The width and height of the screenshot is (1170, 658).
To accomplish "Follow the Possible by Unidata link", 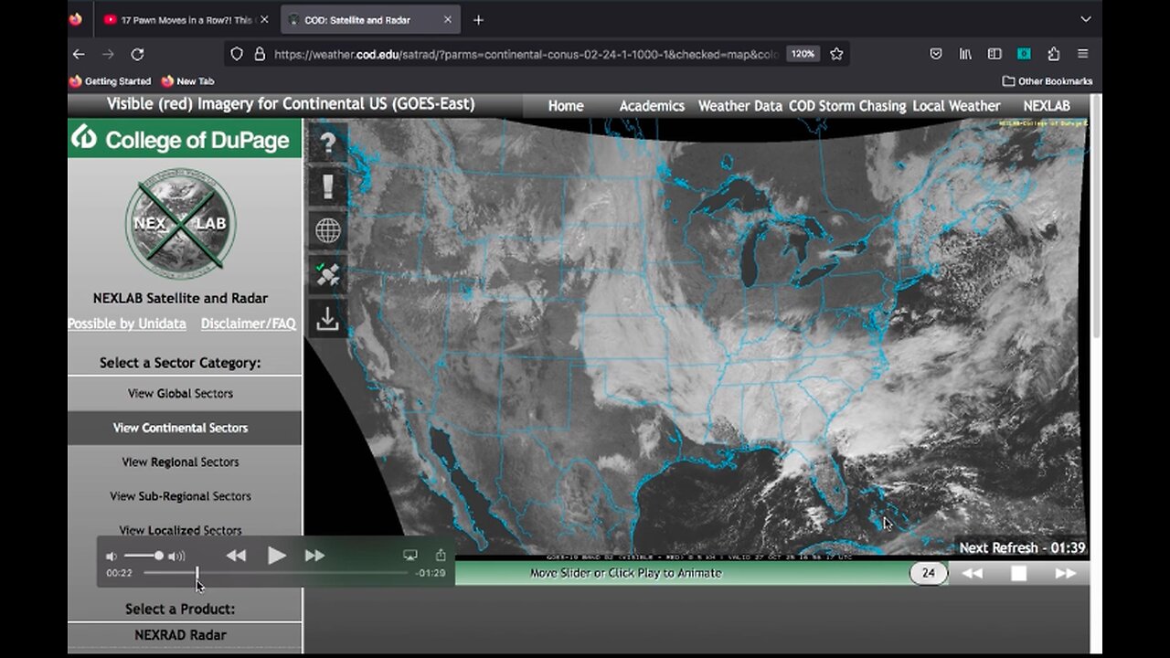I will coord(127,324).
